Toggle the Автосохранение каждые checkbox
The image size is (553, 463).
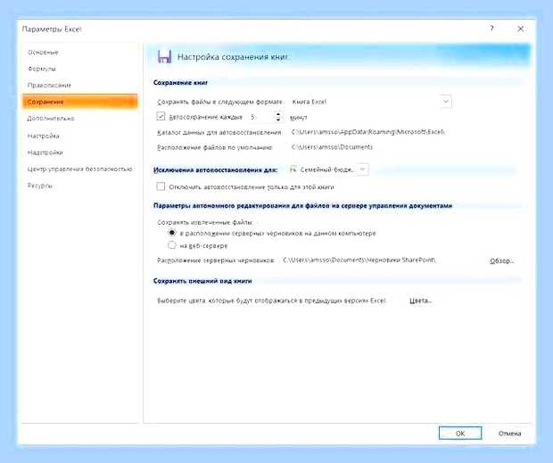tap(161, 116)
